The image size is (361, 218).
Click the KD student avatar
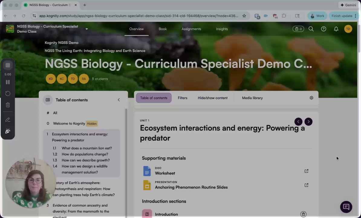(x=51, y=79)
